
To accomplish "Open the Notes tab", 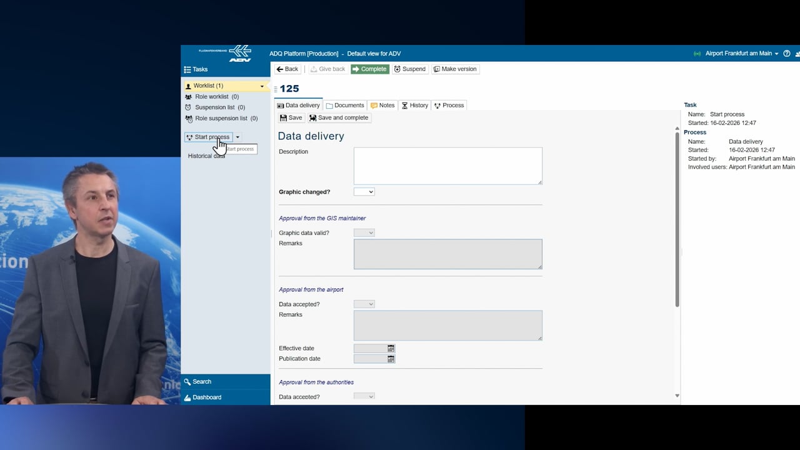I will pos(382,106).
